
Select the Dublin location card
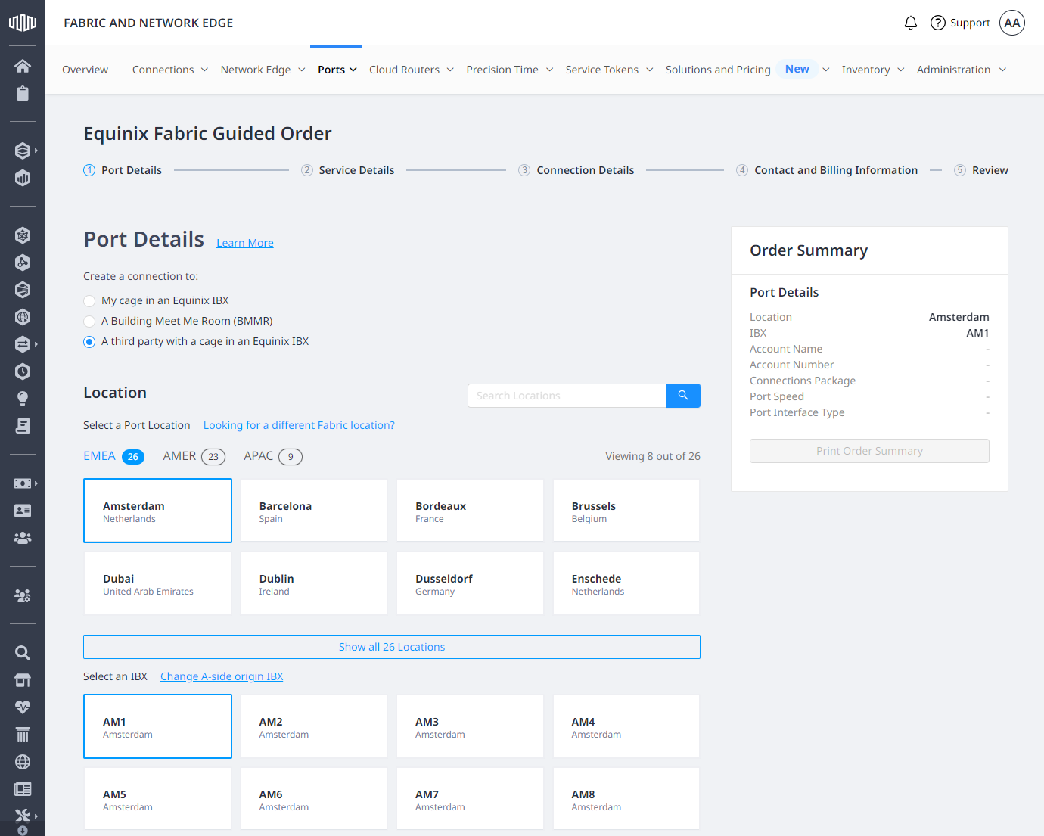tap(314, 583)
